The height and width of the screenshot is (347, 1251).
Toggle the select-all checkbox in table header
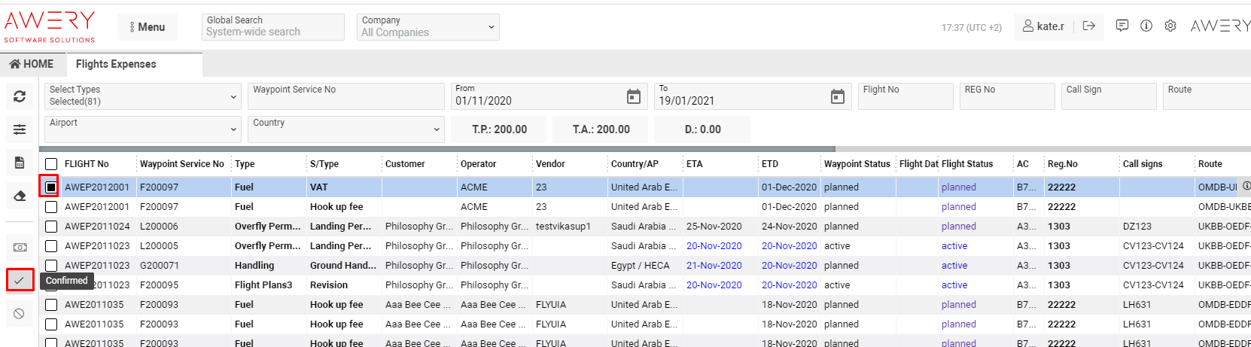tap(51, 164)
